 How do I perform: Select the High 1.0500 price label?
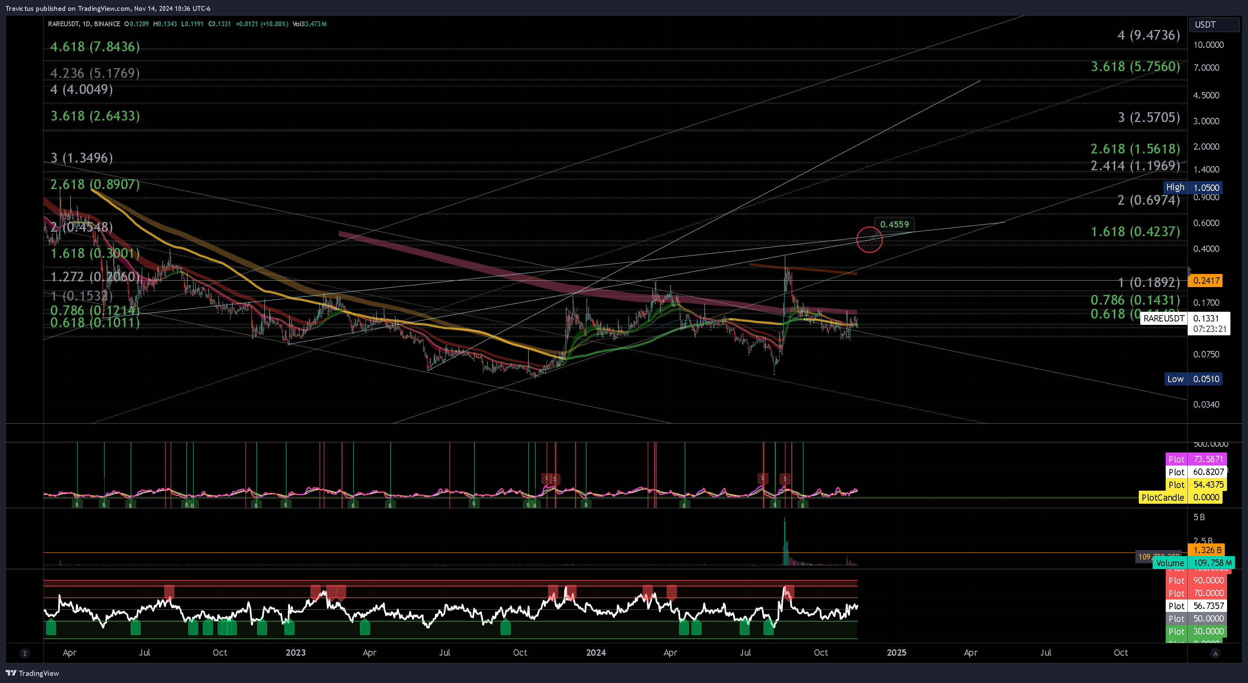[1193, 187]
